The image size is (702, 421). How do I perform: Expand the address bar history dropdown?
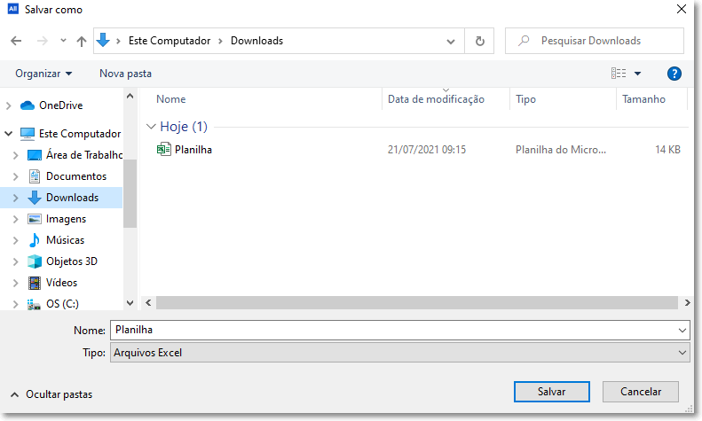click(x=452, y=41)
